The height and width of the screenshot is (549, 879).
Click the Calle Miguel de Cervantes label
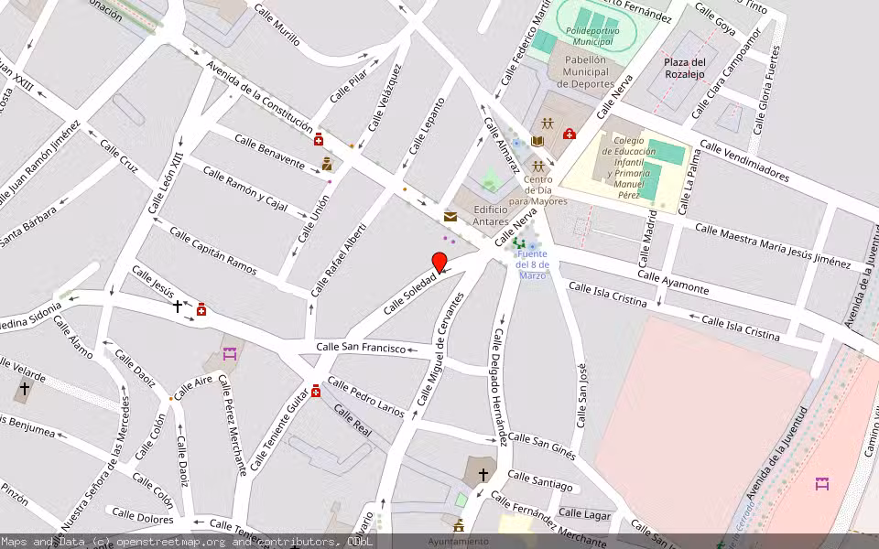pos(440,350)
